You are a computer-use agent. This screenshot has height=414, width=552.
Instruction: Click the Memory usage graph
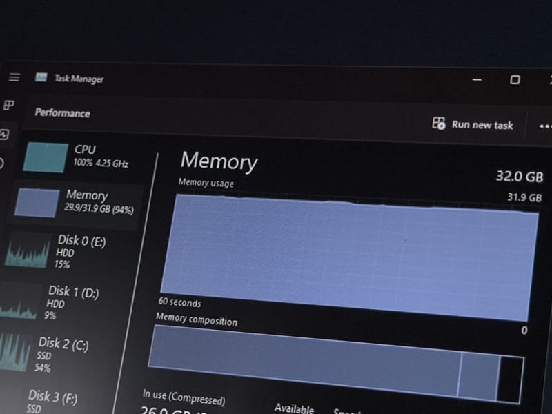coord(348,257)
